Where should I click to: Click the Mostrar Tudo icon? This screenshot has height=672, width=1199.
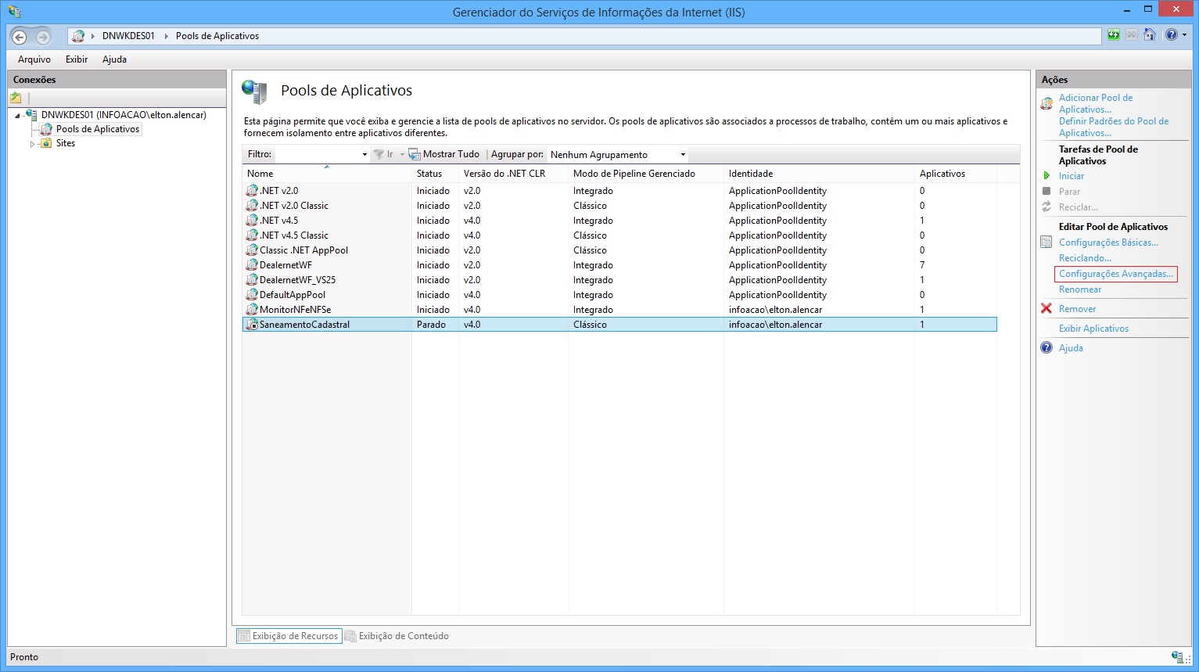[415, 154]
